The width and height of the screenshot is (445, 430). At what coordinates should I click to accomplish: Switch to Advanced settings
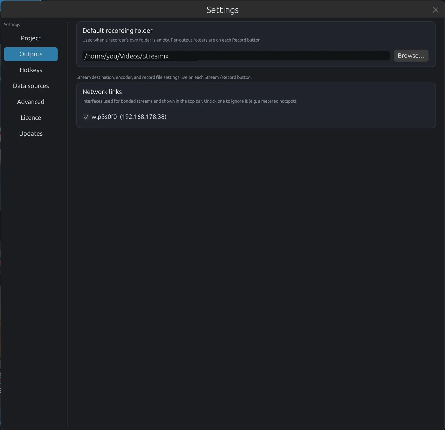[31, 102]
